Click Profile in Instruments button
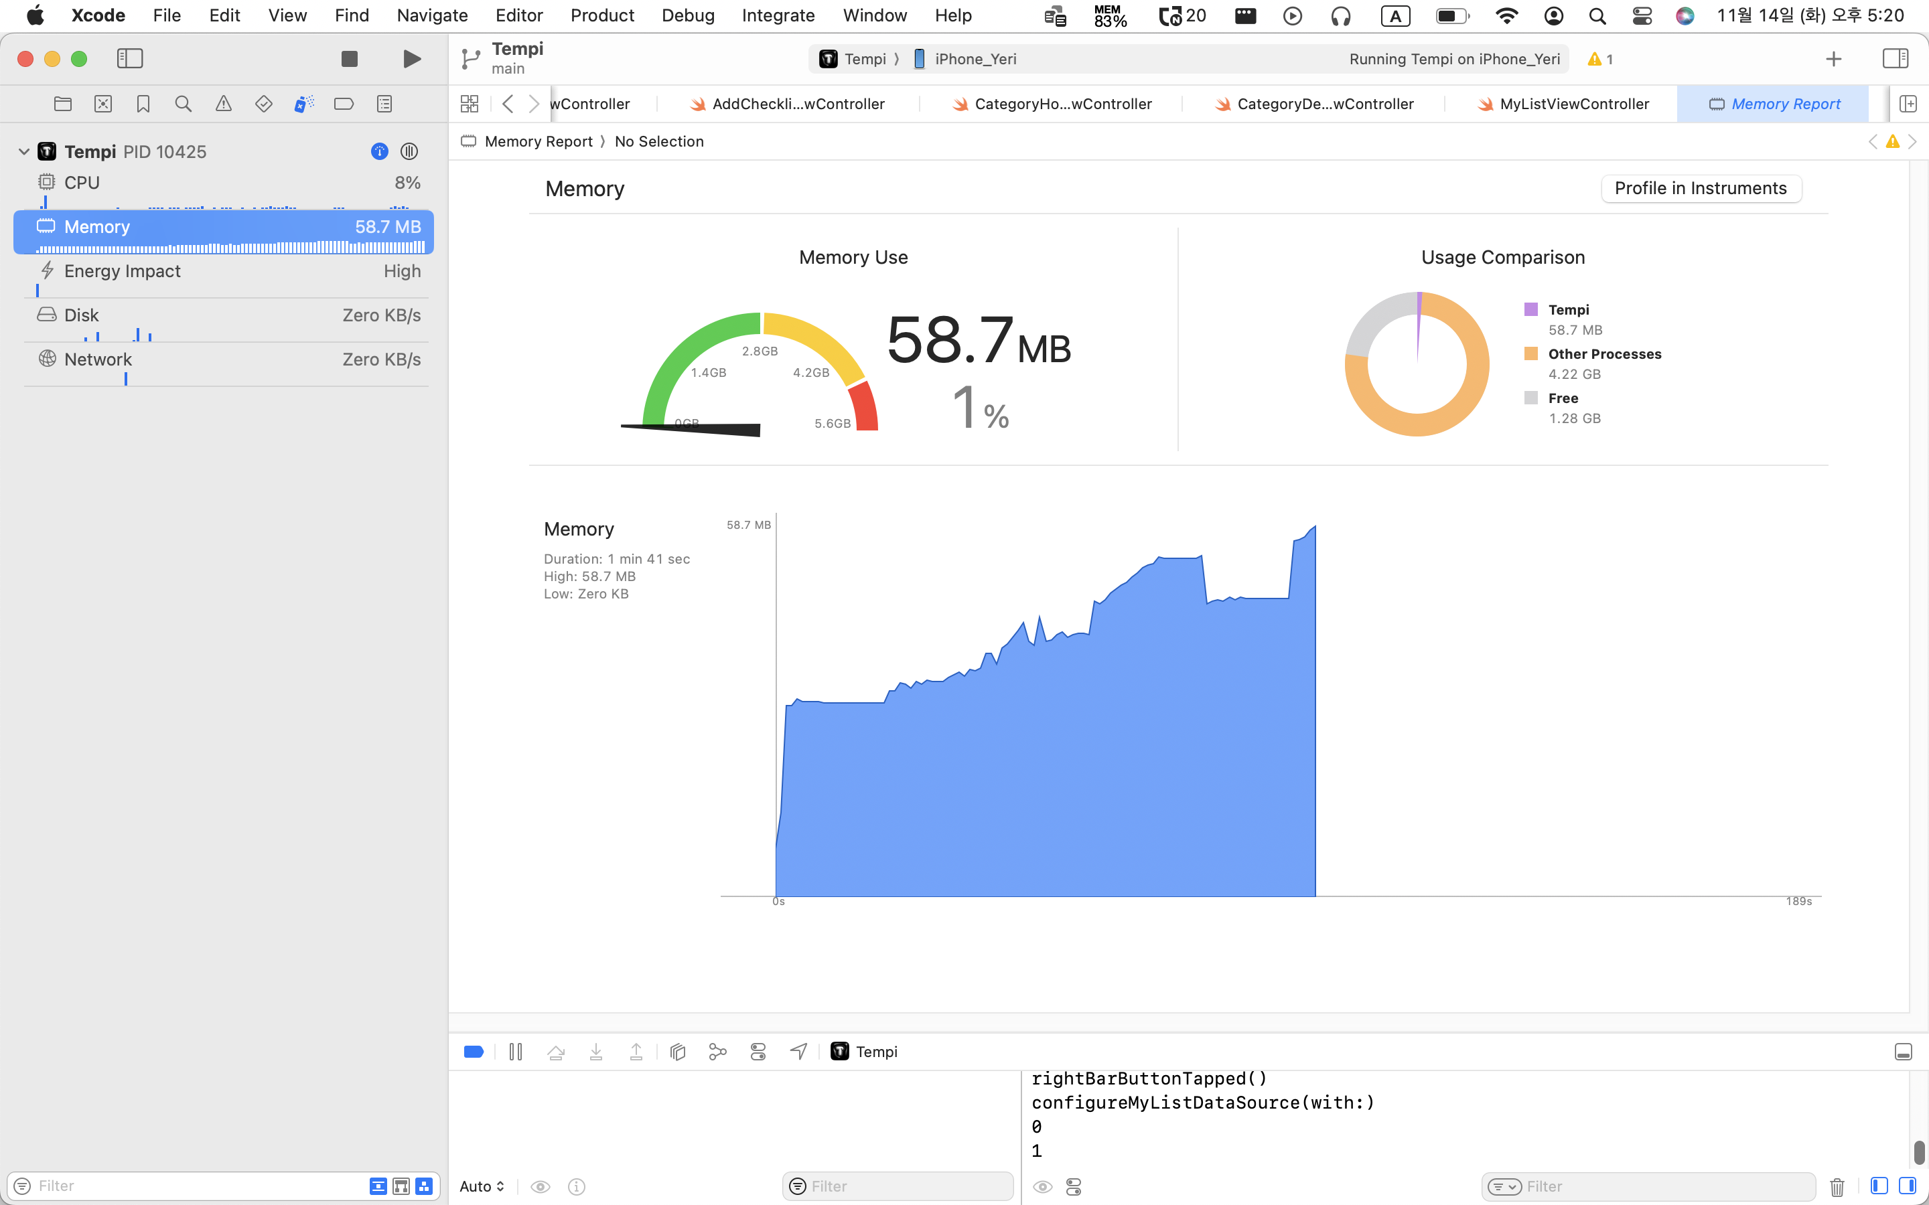The image size is (1929, 1205). (1700, 188)
